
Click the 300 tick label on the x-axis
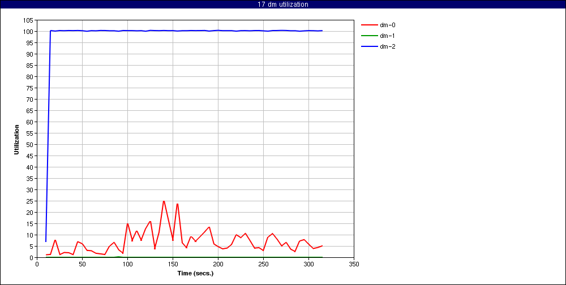308,264
